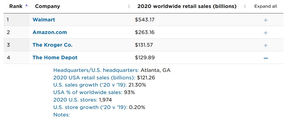Image resolution: width=286 pixels, height=118 pixels.
Task: Expand The Kroger Co. row plus icon
Action: (x=266, y=45)
